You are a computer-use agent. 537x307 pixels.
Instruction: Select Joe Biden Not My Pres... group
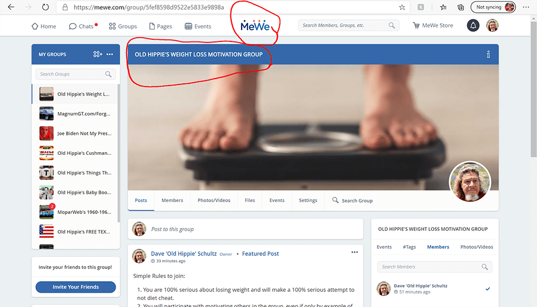(x=75, y=133)
